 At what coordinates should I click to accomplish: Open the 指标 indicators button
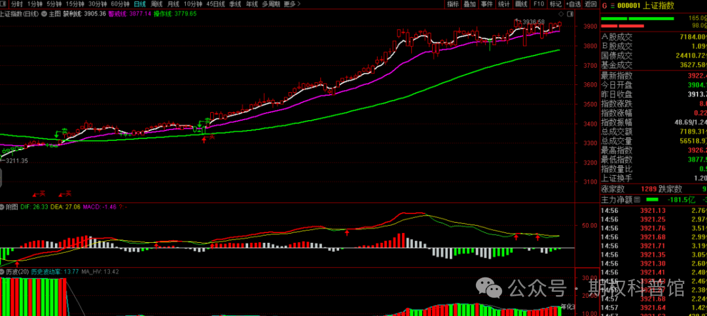coord(453,4)
